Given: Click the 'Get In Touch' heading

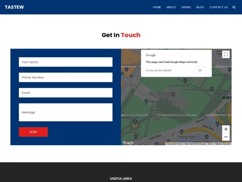Looking at the screenshot, I should [121, 35].
